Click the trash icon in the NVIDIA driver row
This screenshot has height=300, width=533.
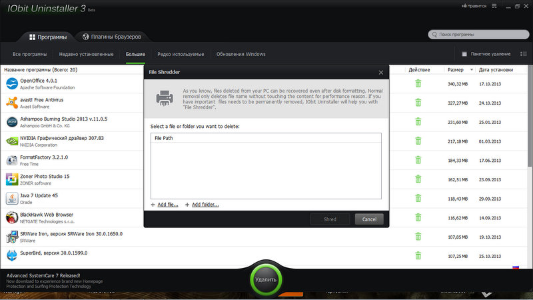(x=418, y=141)
